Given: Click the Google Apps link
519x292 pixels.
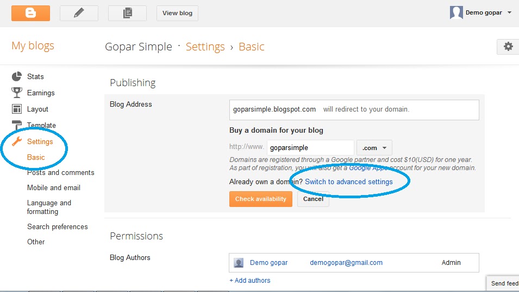Looking at the screenshot, I should (x=367, y=168).
